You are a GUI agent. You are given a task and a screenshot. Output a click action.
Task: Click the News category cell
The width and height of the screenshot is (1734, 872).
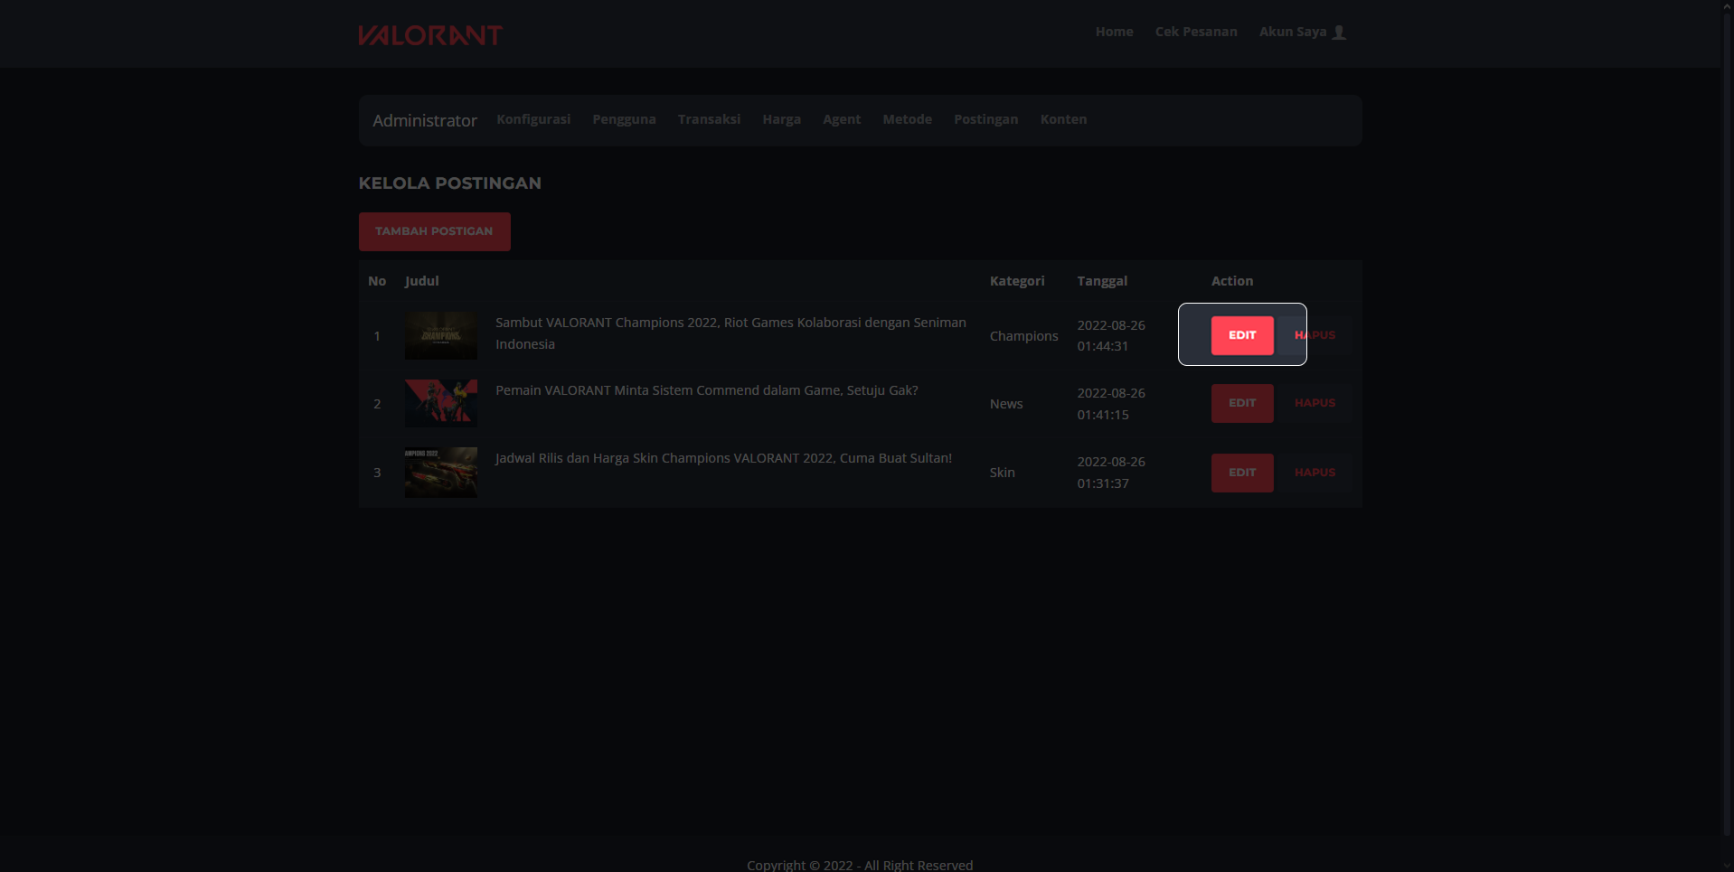1006,404
